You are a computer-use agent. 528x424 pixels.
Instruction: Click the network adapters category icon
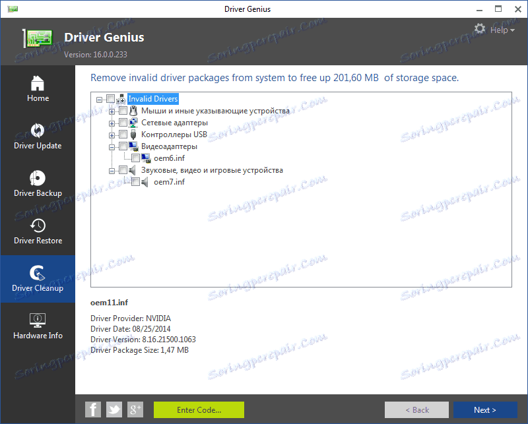[x=133, y=123]
